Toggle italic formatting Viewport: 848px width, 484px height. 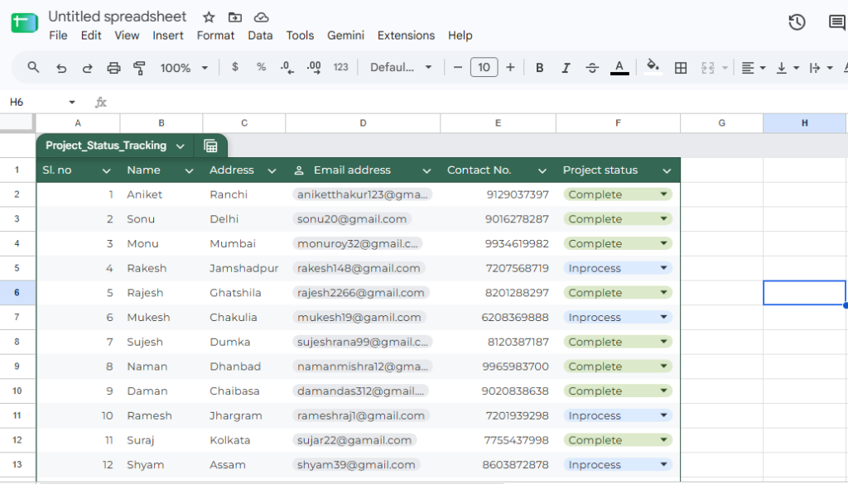566,68
